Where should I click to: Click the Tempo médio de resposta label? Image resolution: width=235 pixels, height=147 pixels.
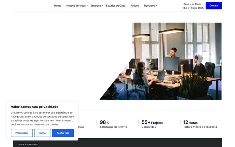click(x=200, y=127)
